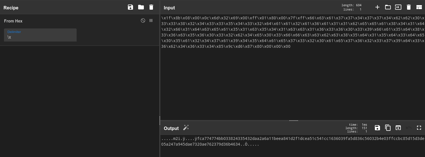Image resolution: width=425 pixels, height=157 pixels.
Task: Undo the last output replacement
Action: tap(408, 128)
